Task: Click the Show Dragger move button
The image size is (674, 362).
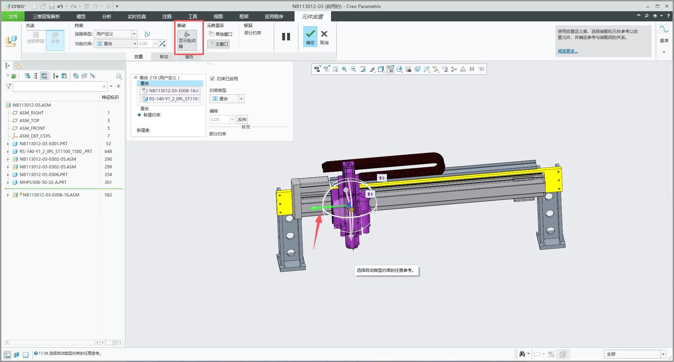Action: [x=187, y=40]
